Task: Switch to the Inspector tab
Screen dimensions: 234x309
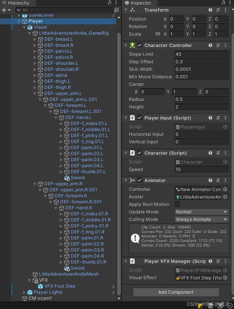Action: pyautogui.click(x=139, y=3)
